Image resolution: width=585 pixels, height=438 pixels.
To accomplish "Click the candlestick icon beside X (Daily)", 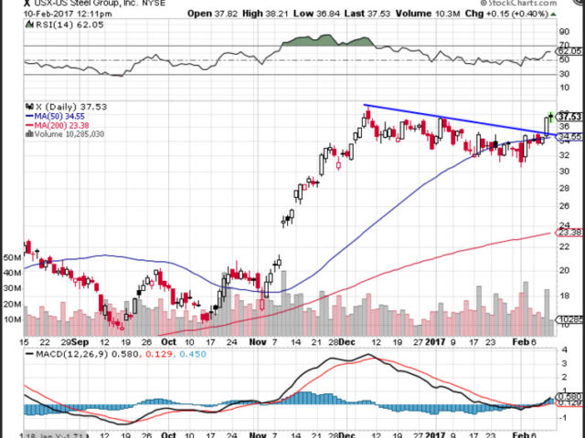I will tap(29, 107).
